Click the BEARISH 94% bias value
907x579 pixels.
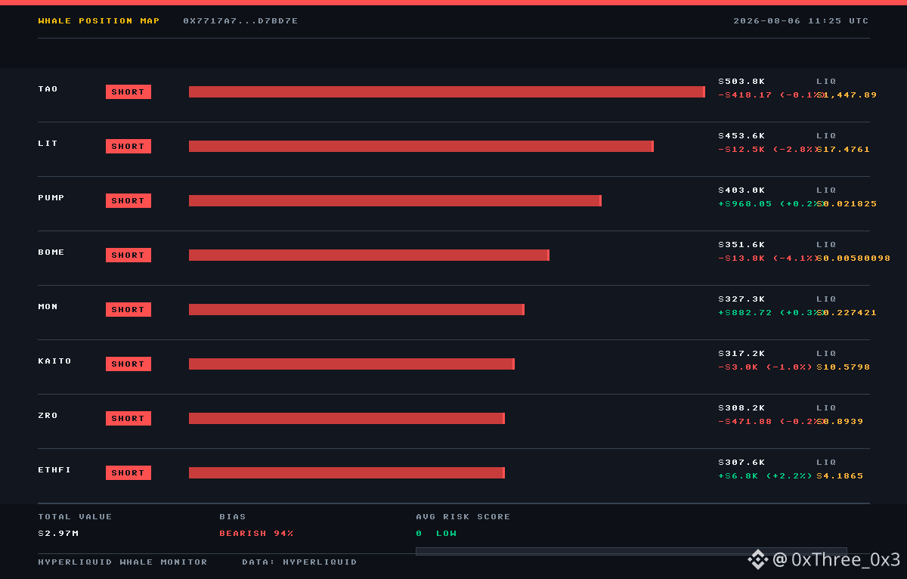pos(257,534)
